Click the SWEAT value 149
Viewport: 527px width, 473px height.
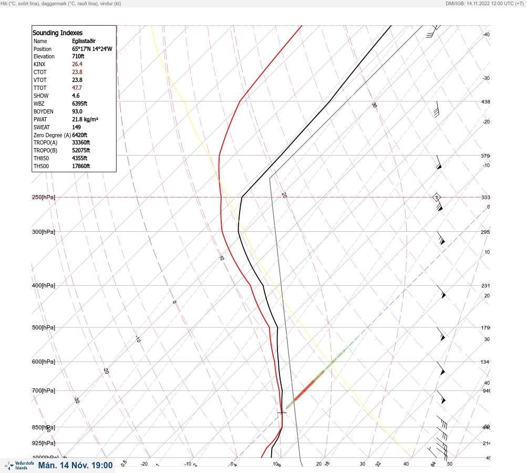pyautogui.click(x=76, y=127)
